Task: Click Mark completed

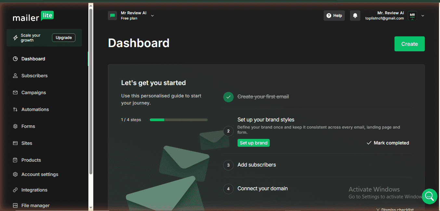Action: 388,143
